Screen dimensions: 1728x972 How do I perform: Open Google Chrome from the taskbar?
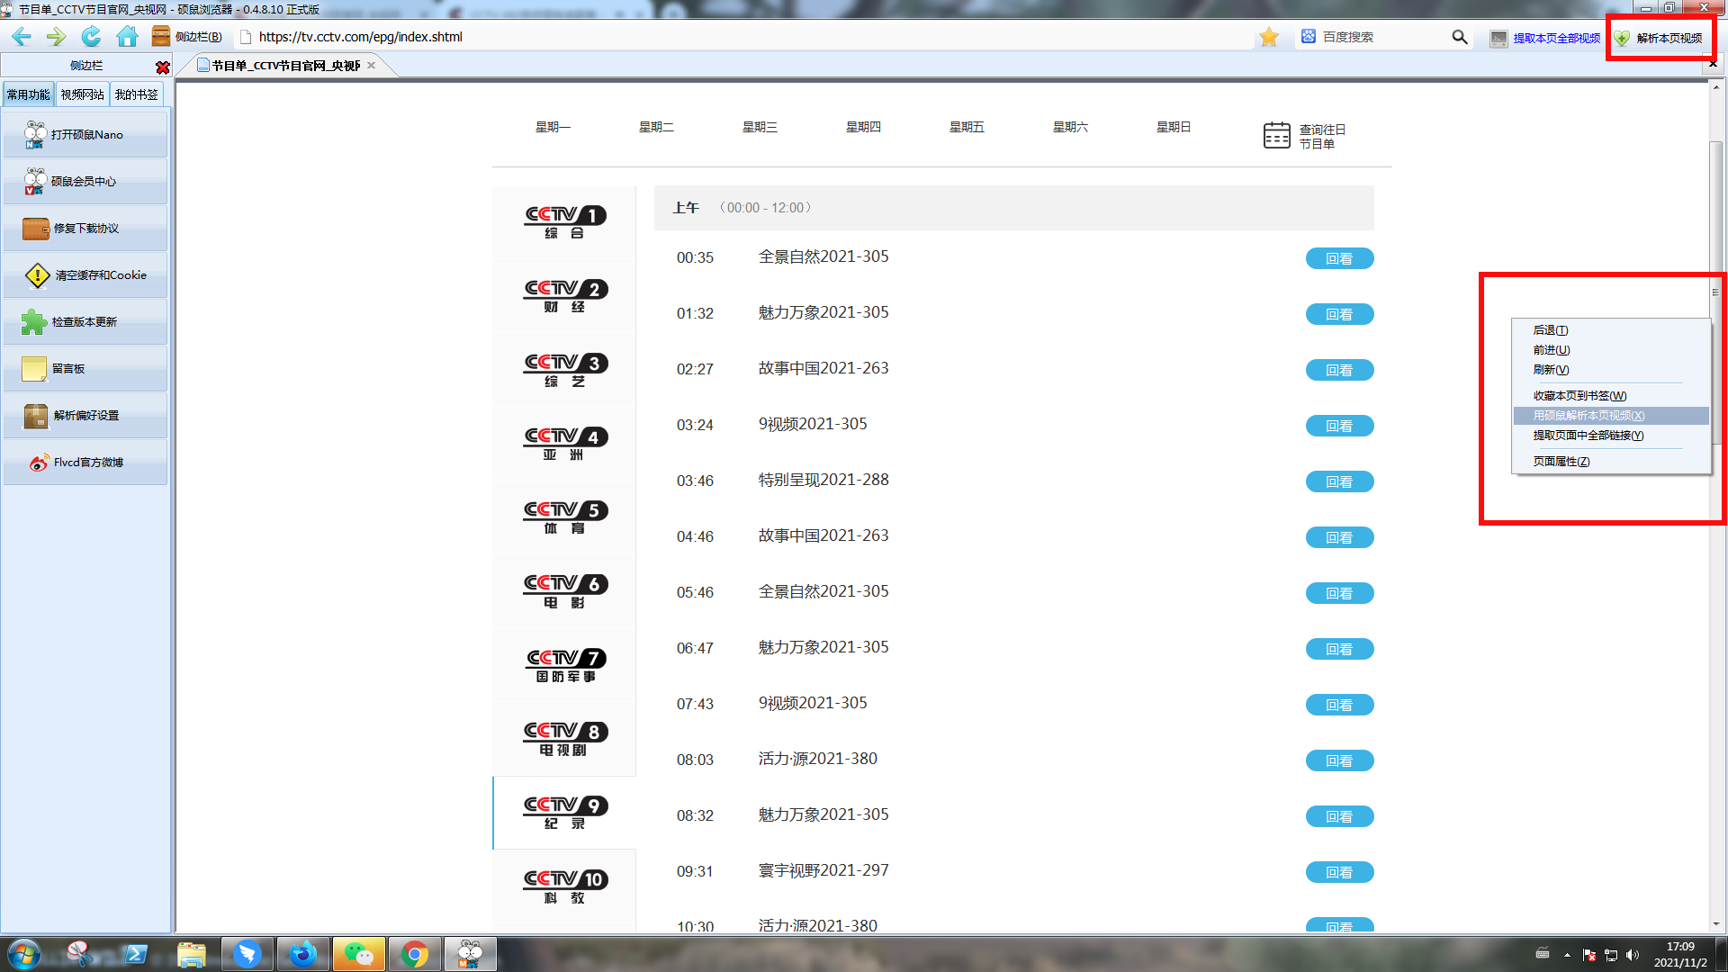click(414, 954)
